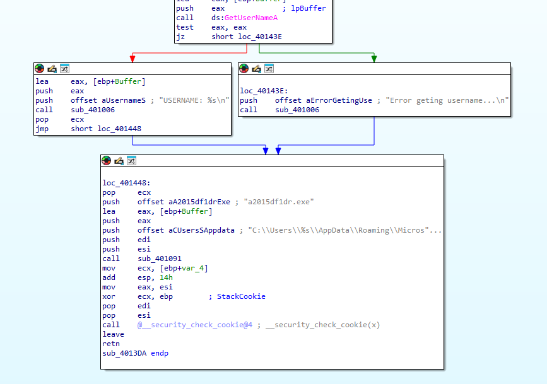Click pencil edit icon on USERNAME node
The image size is (547, 384).
pyautogui.click(x=52, y=69)
